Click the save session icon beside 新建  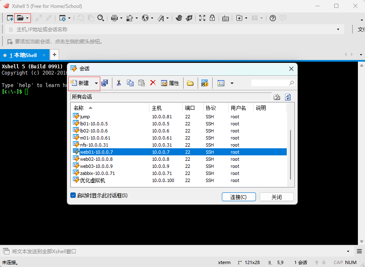[105, 83]
